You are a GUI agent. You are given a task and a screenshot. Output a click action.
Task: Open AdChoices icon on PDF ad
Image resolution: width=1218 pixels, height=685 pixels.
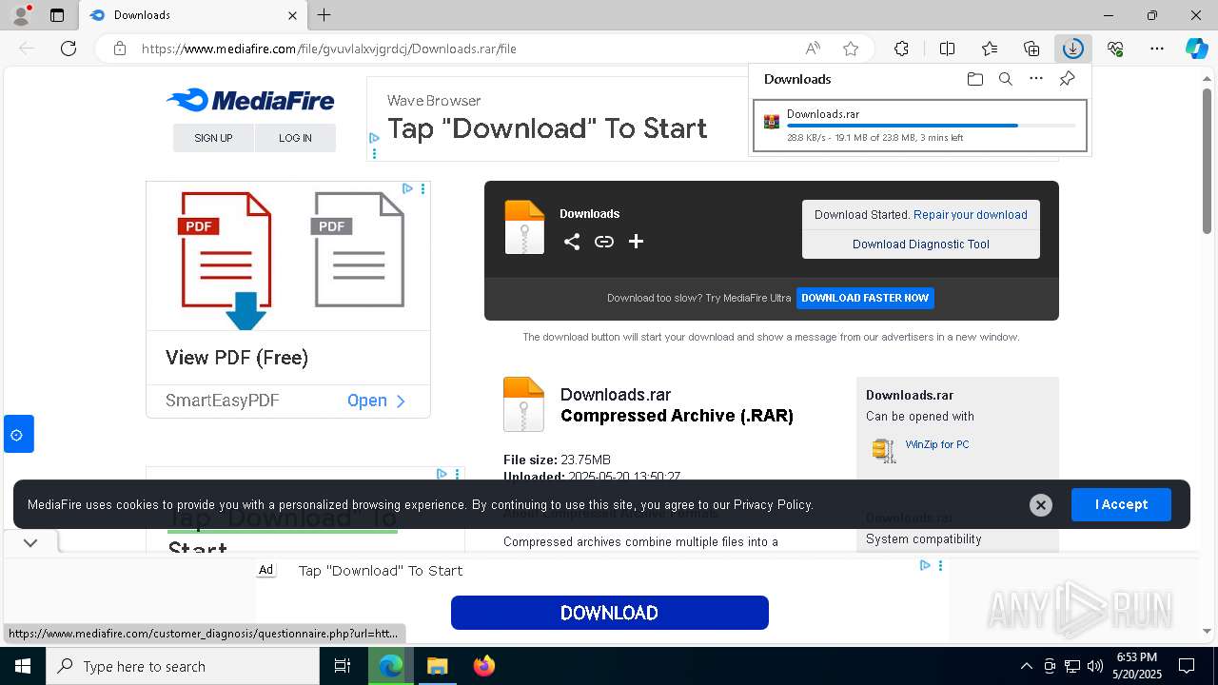407,188
